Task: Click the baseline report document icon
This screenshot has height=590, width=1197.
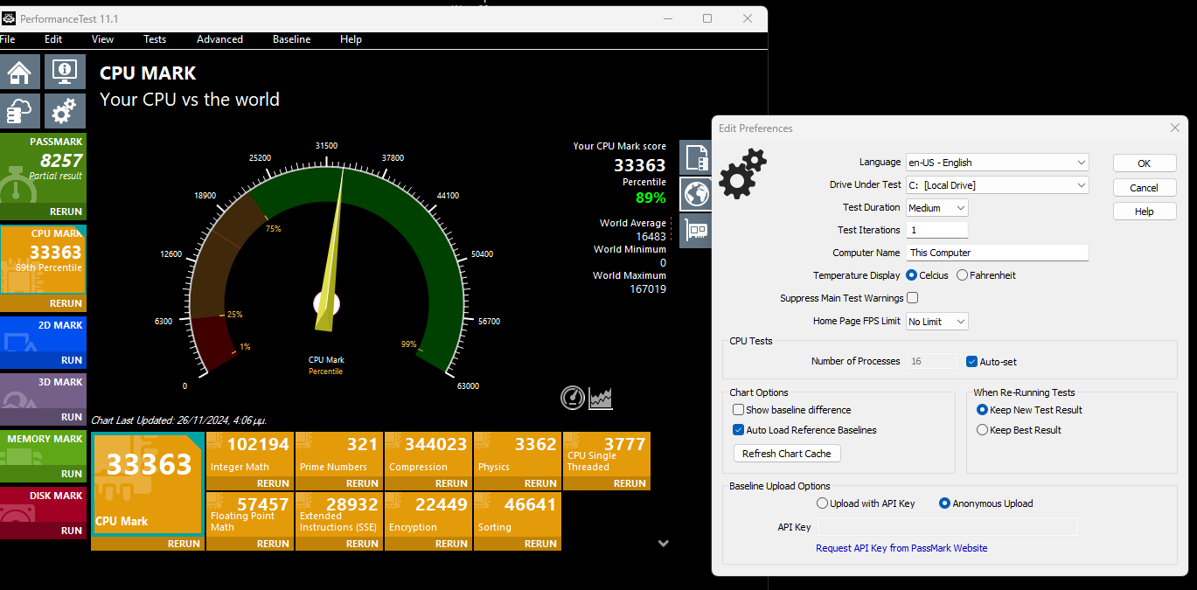Action: (x=696, y=158)
